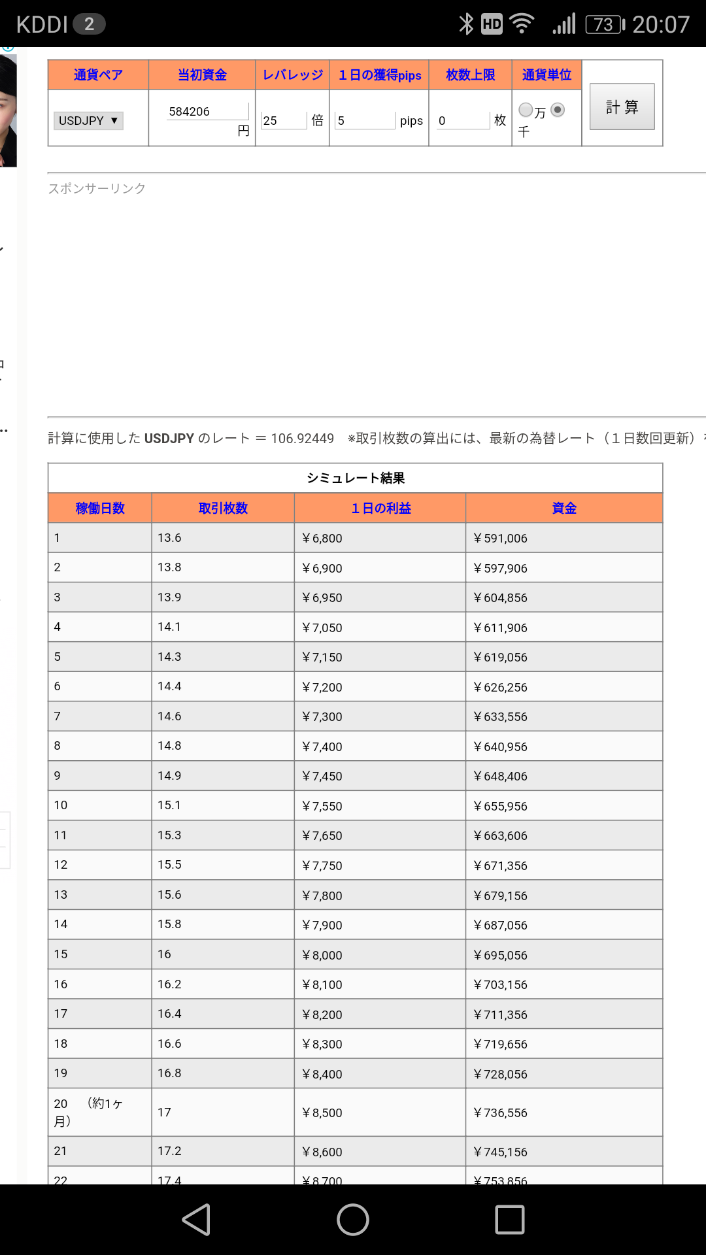This screenshot has width=706, height=1255.
Task: Click the スポンサーリンク label
Action: 97,188
